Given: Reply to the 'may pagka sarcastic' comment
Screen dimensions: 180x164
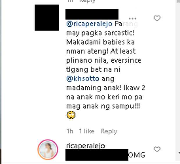Looking at the screenshot, I should coord(109,131).
